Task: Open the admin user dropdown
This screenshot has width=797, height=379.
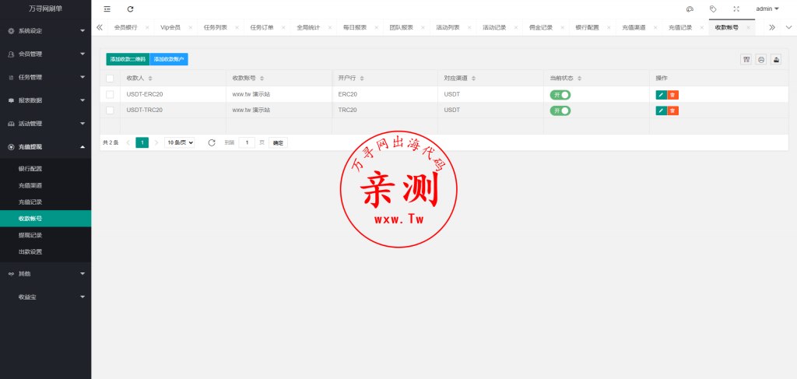Action: pyautogui.click(x=767, y=9)
